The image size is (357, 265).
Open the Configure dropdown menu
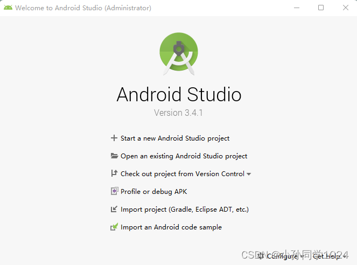[282, 256]
